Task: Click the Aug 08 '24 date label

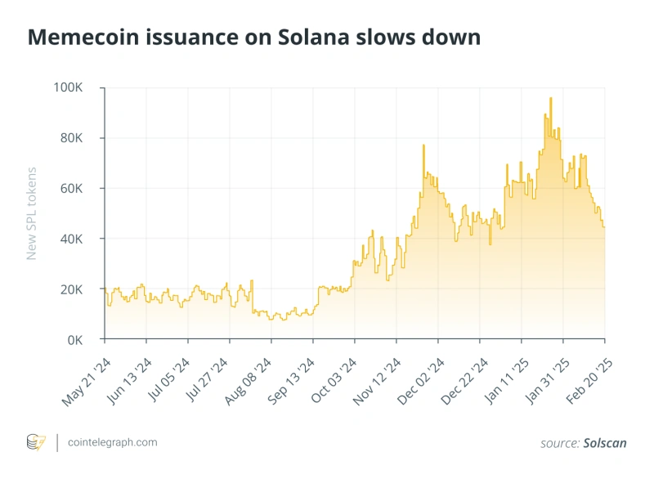Action: tap(249, 382)
